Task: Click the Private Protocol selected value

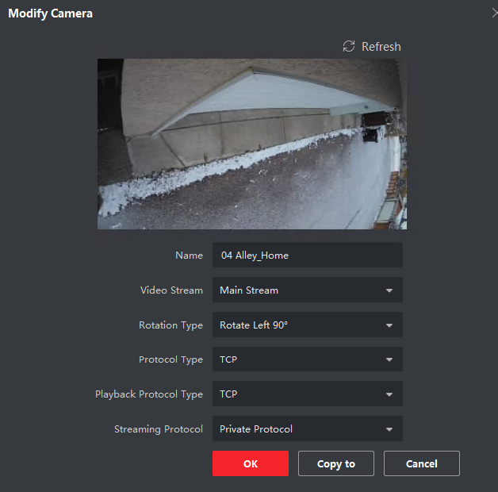Action: pyautogui.click(x=256, y=429)
